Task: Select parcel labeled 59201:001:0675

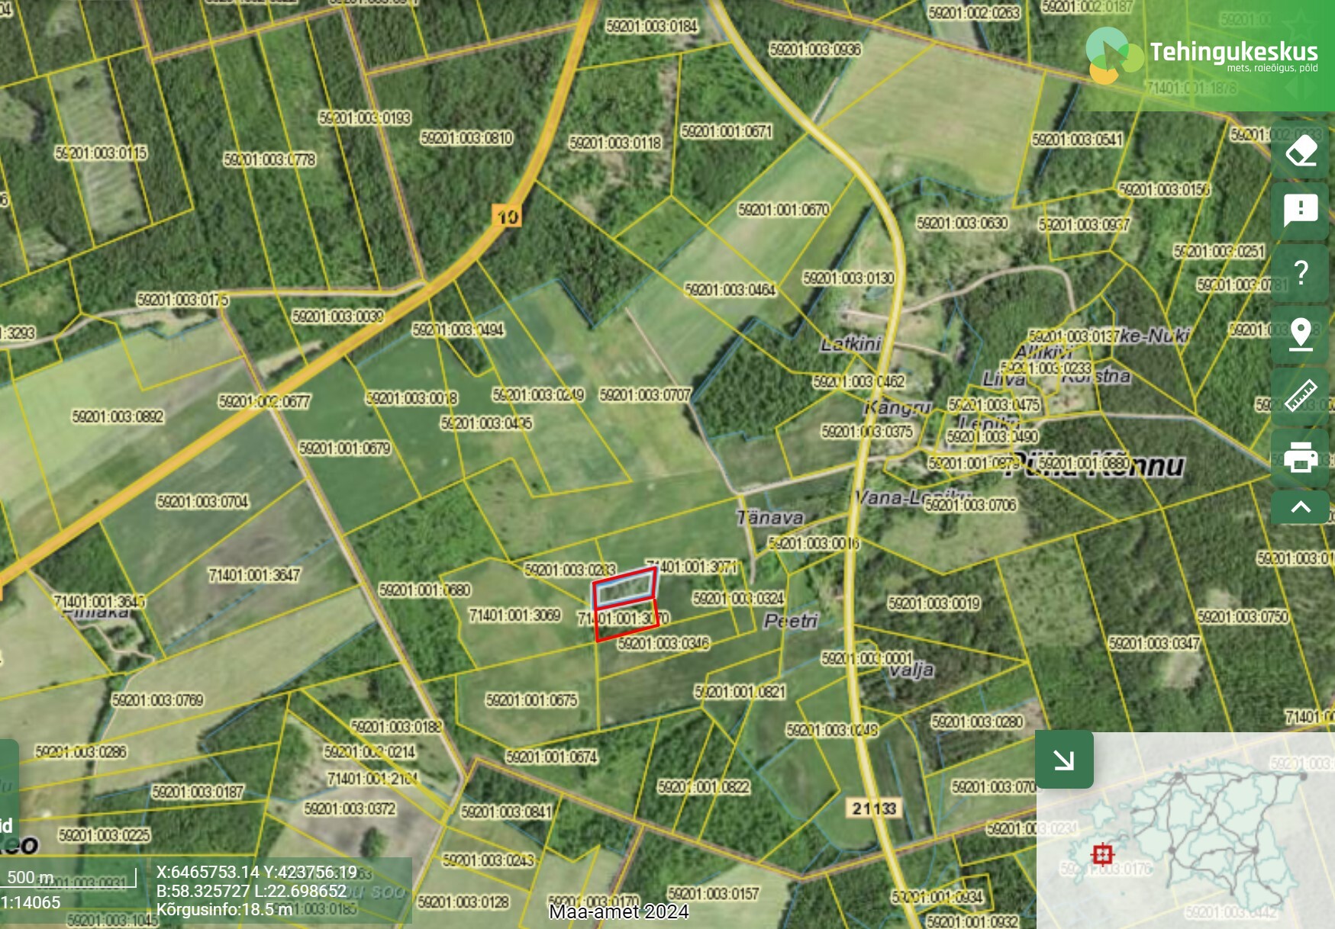Action: pyautogui.click(x=531, y=700)
